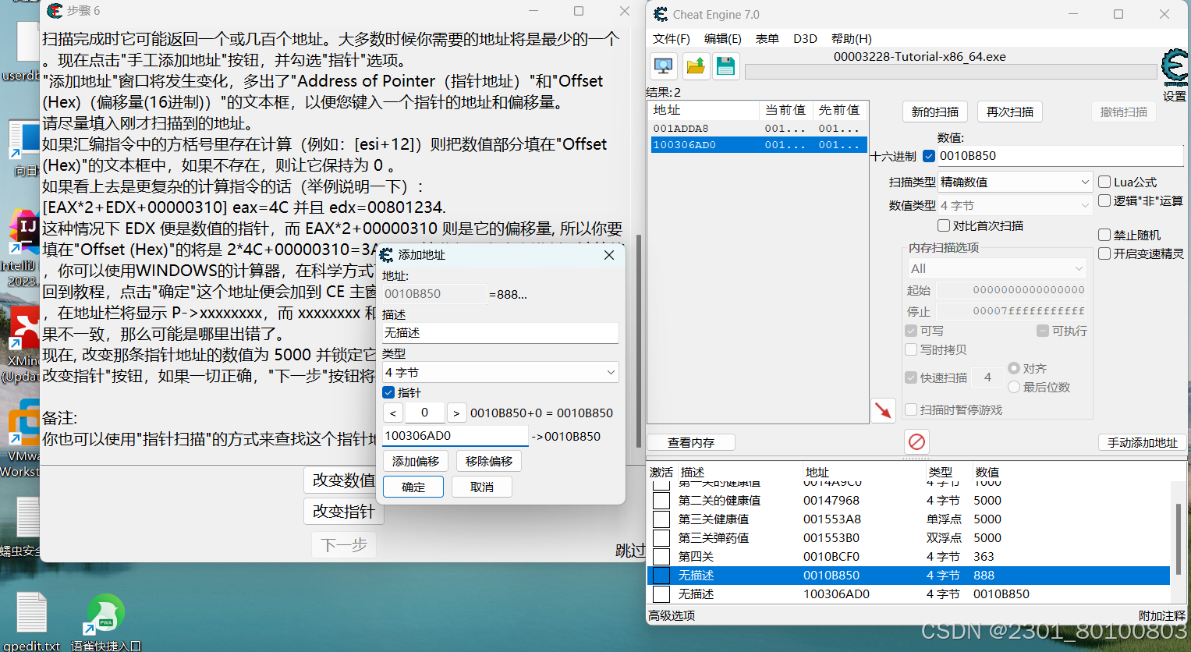This screenshot has width=1191, height=652.
Task: Toggle 扫描时暂停游戏 checkbox
Action: point(911,409)
